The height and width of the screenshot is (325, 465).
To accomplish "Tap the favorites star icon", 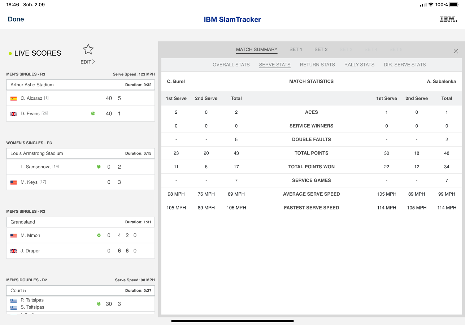I will (88, 49).
